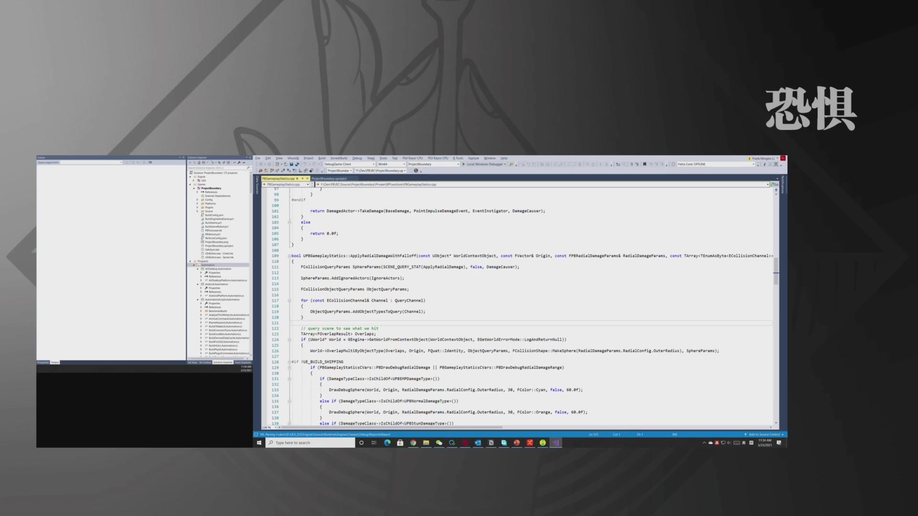Open File Explorer from the taskbar
The height and width of the screenshot is (516, 918).
pyautogui.click(x=426, y=443)
